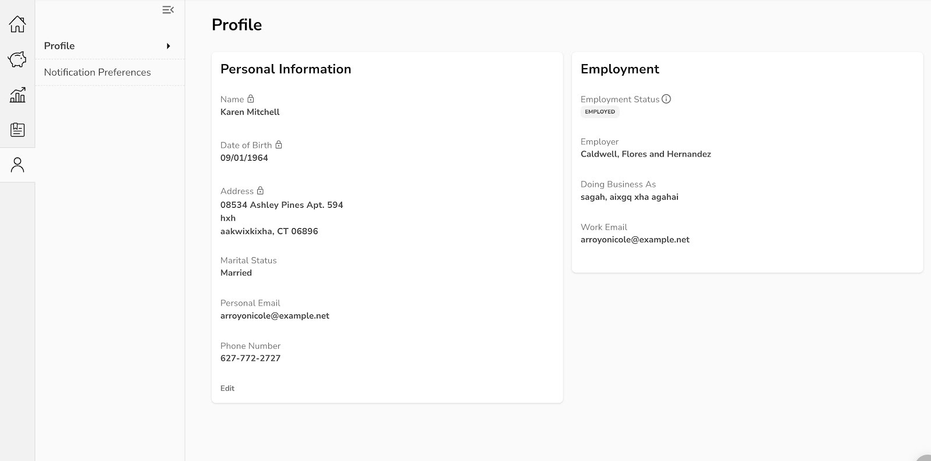Image resolution: width=931 pixels, height=461 pixels.
Task: Click the lock icon beside Address
Action: tap(260, 191)
